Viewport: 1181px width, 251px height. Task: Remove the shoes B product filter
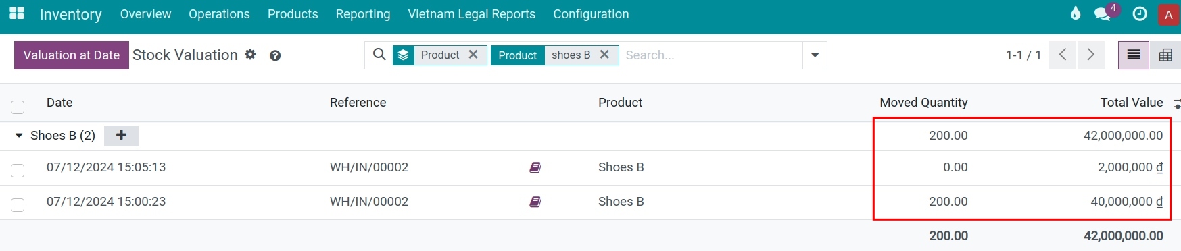604,55
